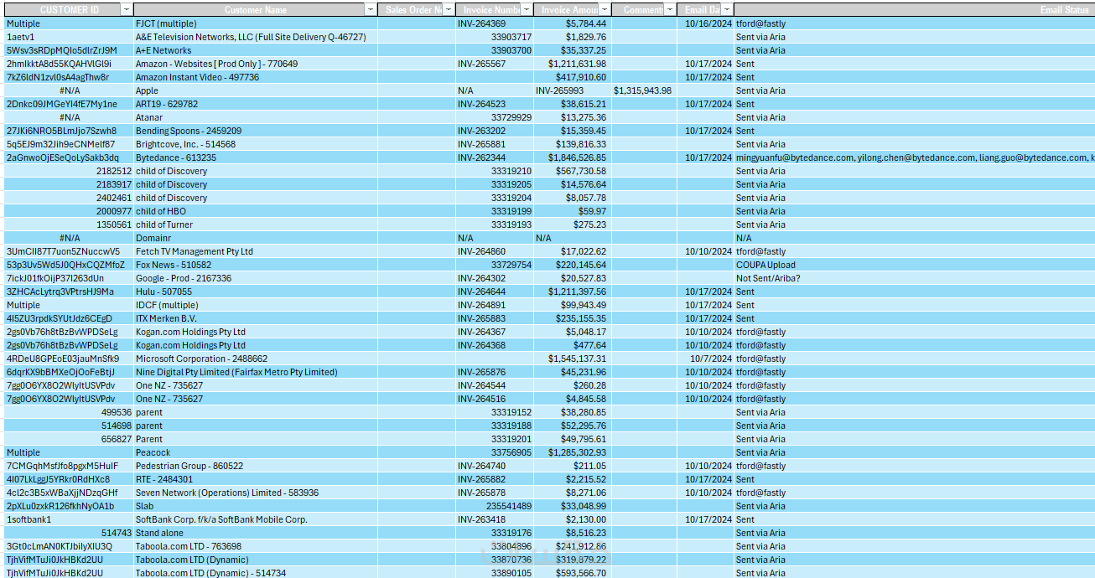The height and width of the screenshot is (578, 1095).
Task: Click the Bytedance email addresses status cell
Action: click(915, 157)
